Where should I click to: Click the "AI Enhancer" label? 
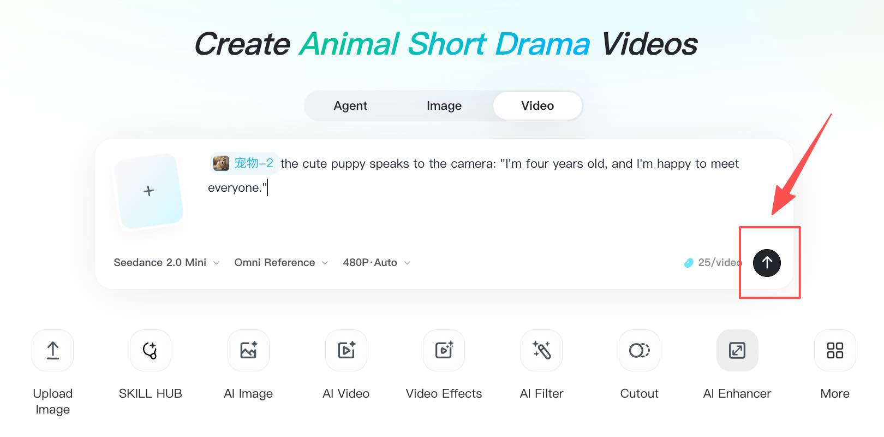coord(737,394)
